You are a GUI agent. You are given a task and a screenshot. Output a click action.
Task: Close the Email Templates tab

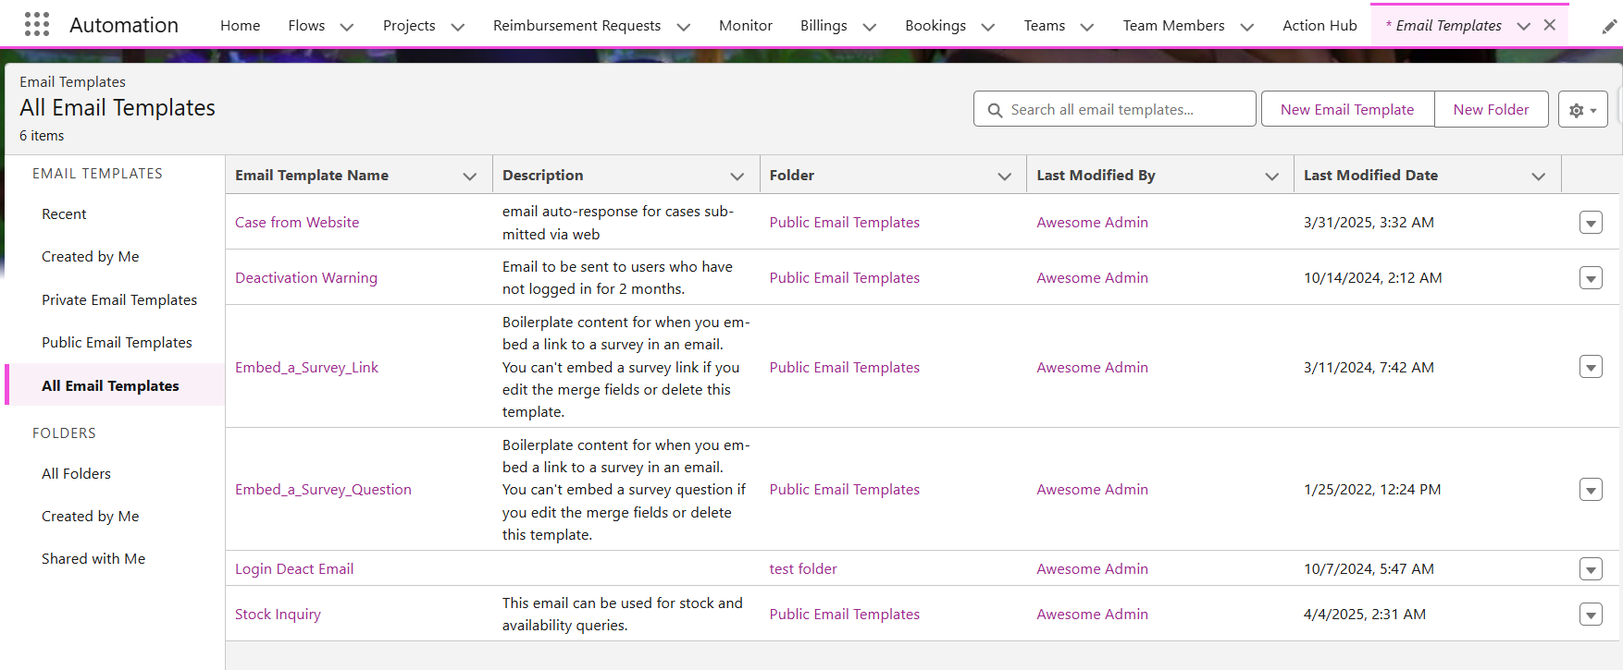tap(1550, 26)
